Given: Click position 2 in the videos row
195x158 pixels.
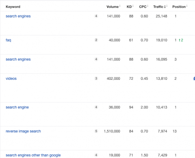Looking at the screenshot, I should tap(175, 79).
